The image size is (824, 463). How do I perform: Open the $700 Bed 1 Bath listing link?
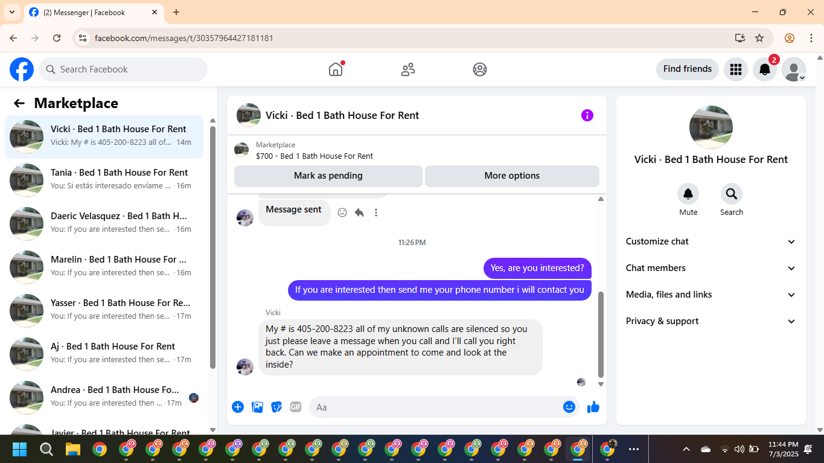[315, 156]
